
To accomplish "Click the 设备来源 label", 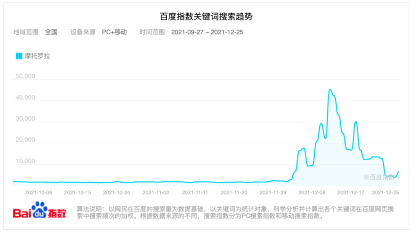I will click(x=83, y=32).
